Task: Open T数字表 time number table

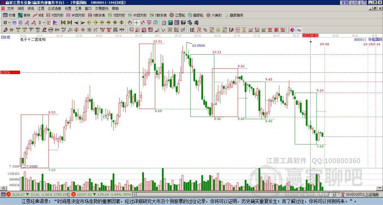Action: (158, 15)
